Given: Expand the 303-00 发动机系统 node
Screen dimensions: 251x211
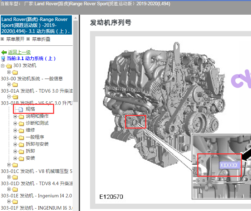Looking at the screenshot, I should click(x=9, y=72).
